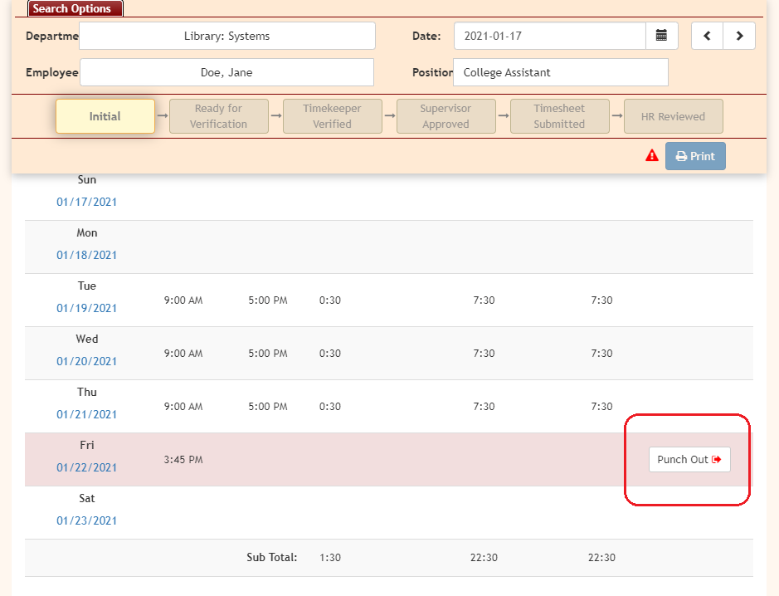This screenshot has height=596, width=779.
Task: Open the 01/22/2021 Friday date link
Action: click(87, 467)
